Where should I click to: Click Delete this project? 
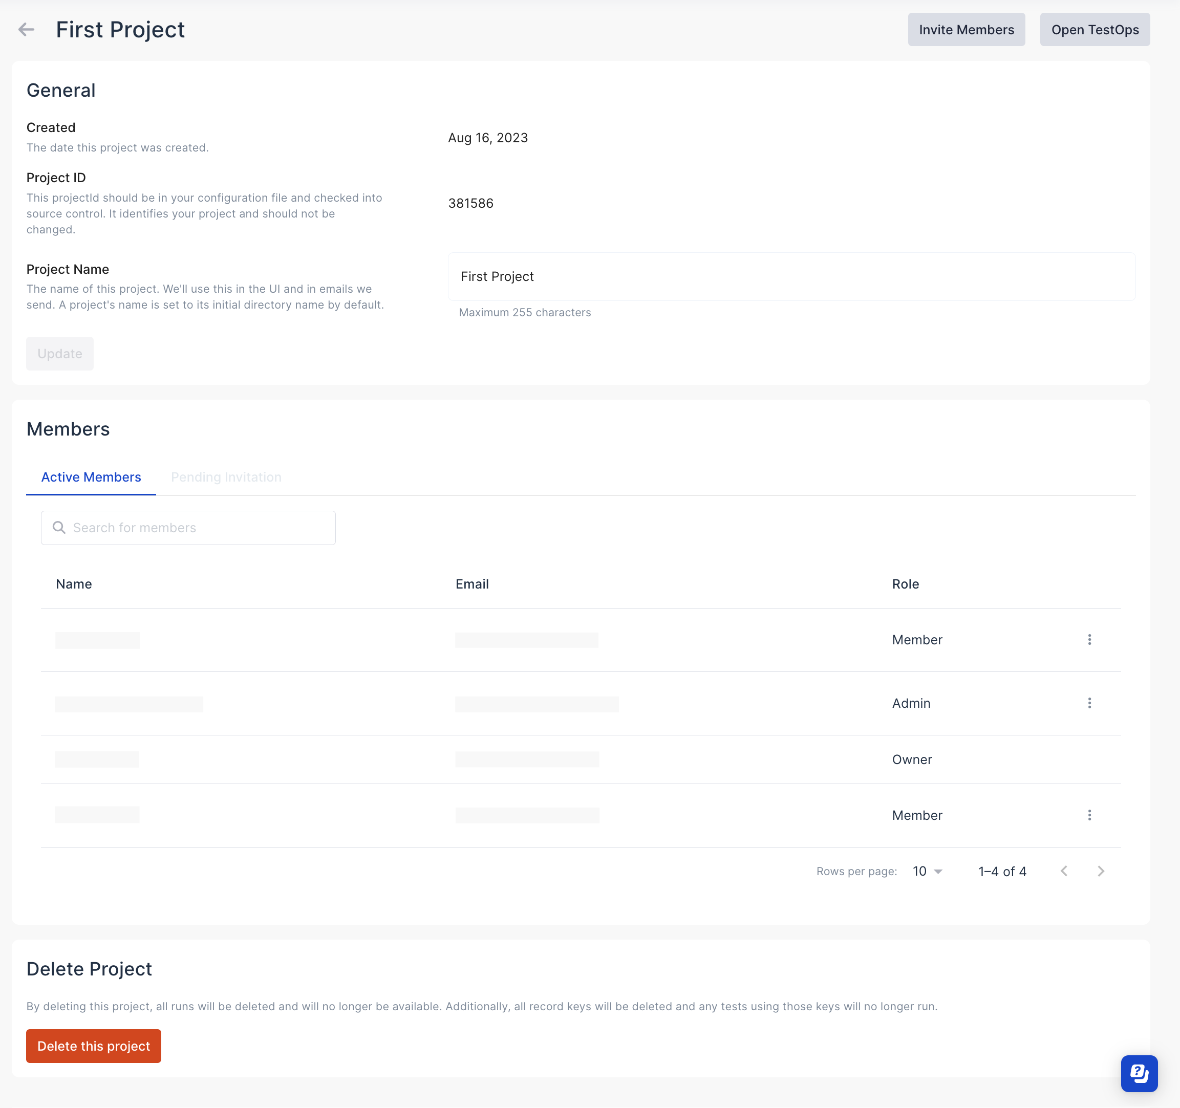93,1046
